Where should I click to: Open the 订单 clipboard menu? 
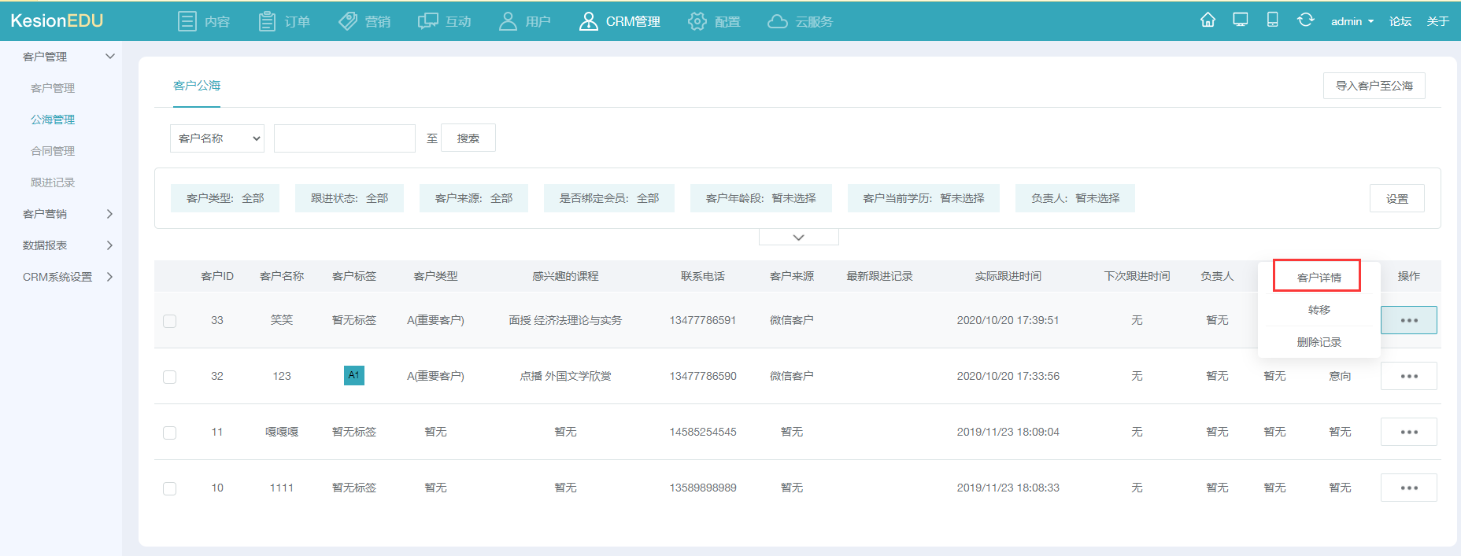[284, 21]
